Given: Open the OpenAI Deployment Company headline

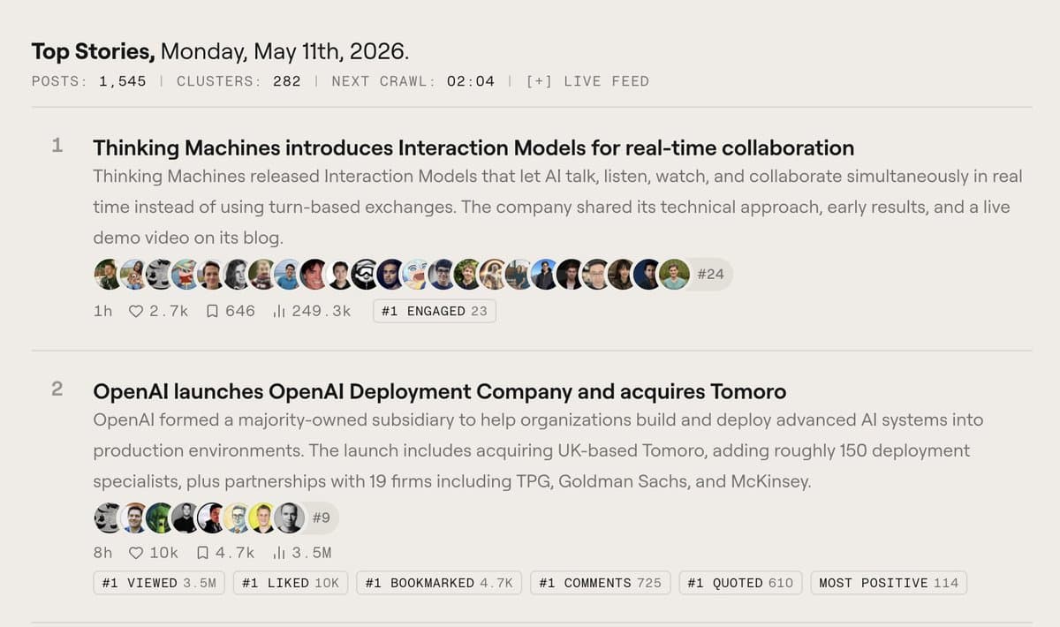Looking at the screenshot, I should click(439, 391).
